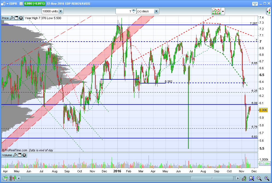Click the 22-Nov-2016 EDP RENOVAVEIS title text
The width and height of the screenshot is (272, 183).
[68, 4]
